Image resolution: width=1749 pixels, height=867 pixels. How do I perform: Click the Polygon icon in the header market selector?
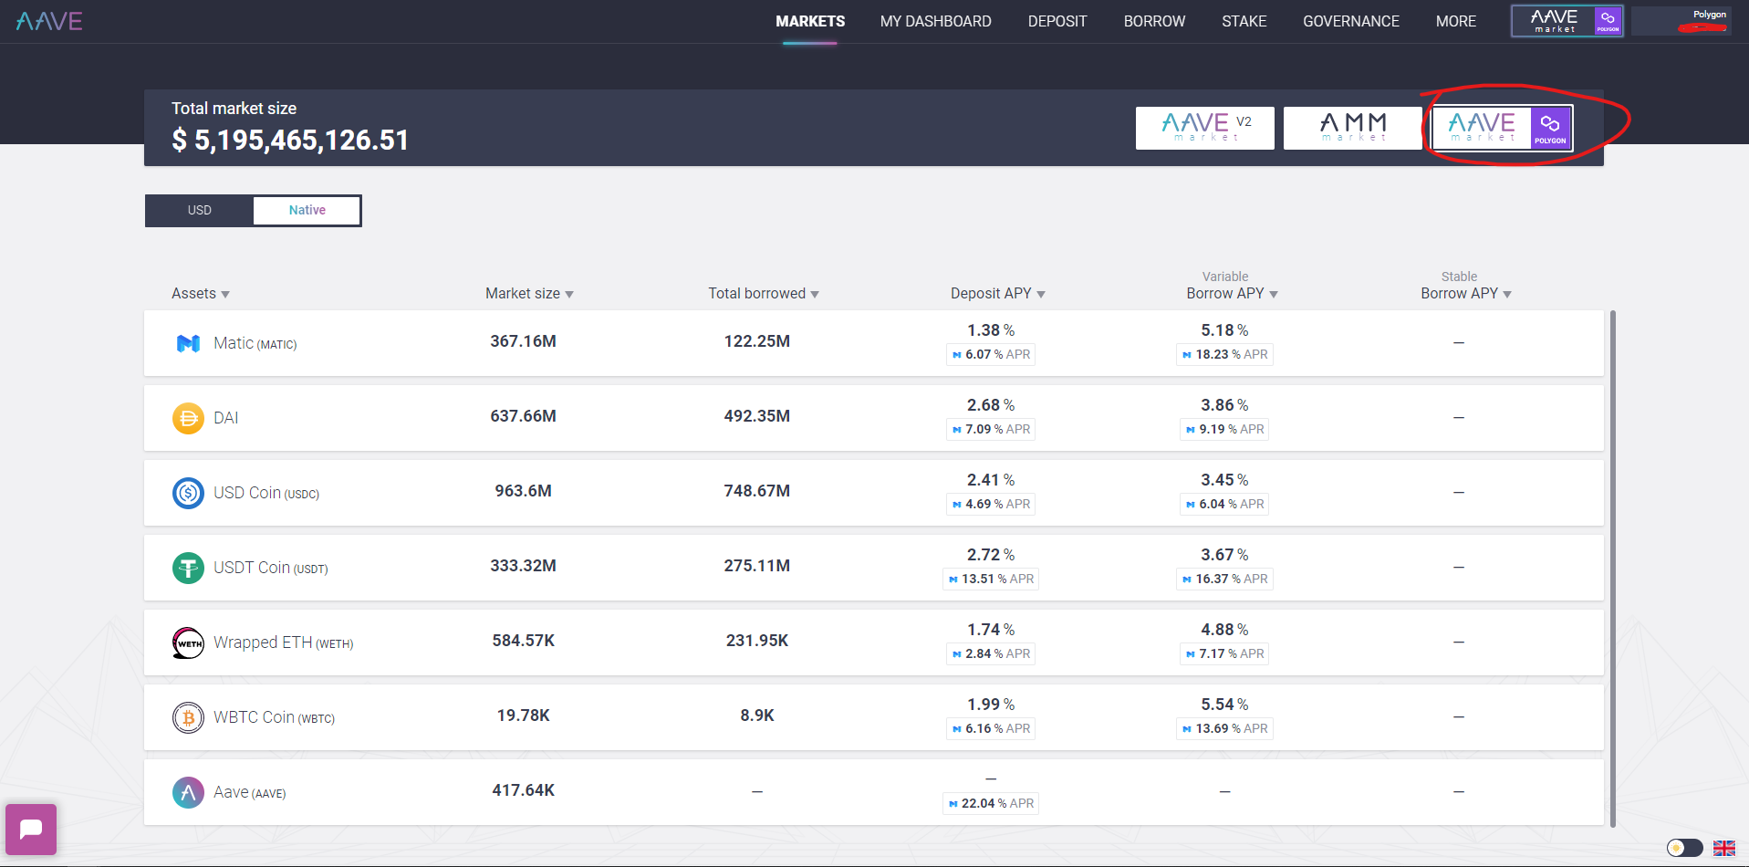(x=1608, y=21)
